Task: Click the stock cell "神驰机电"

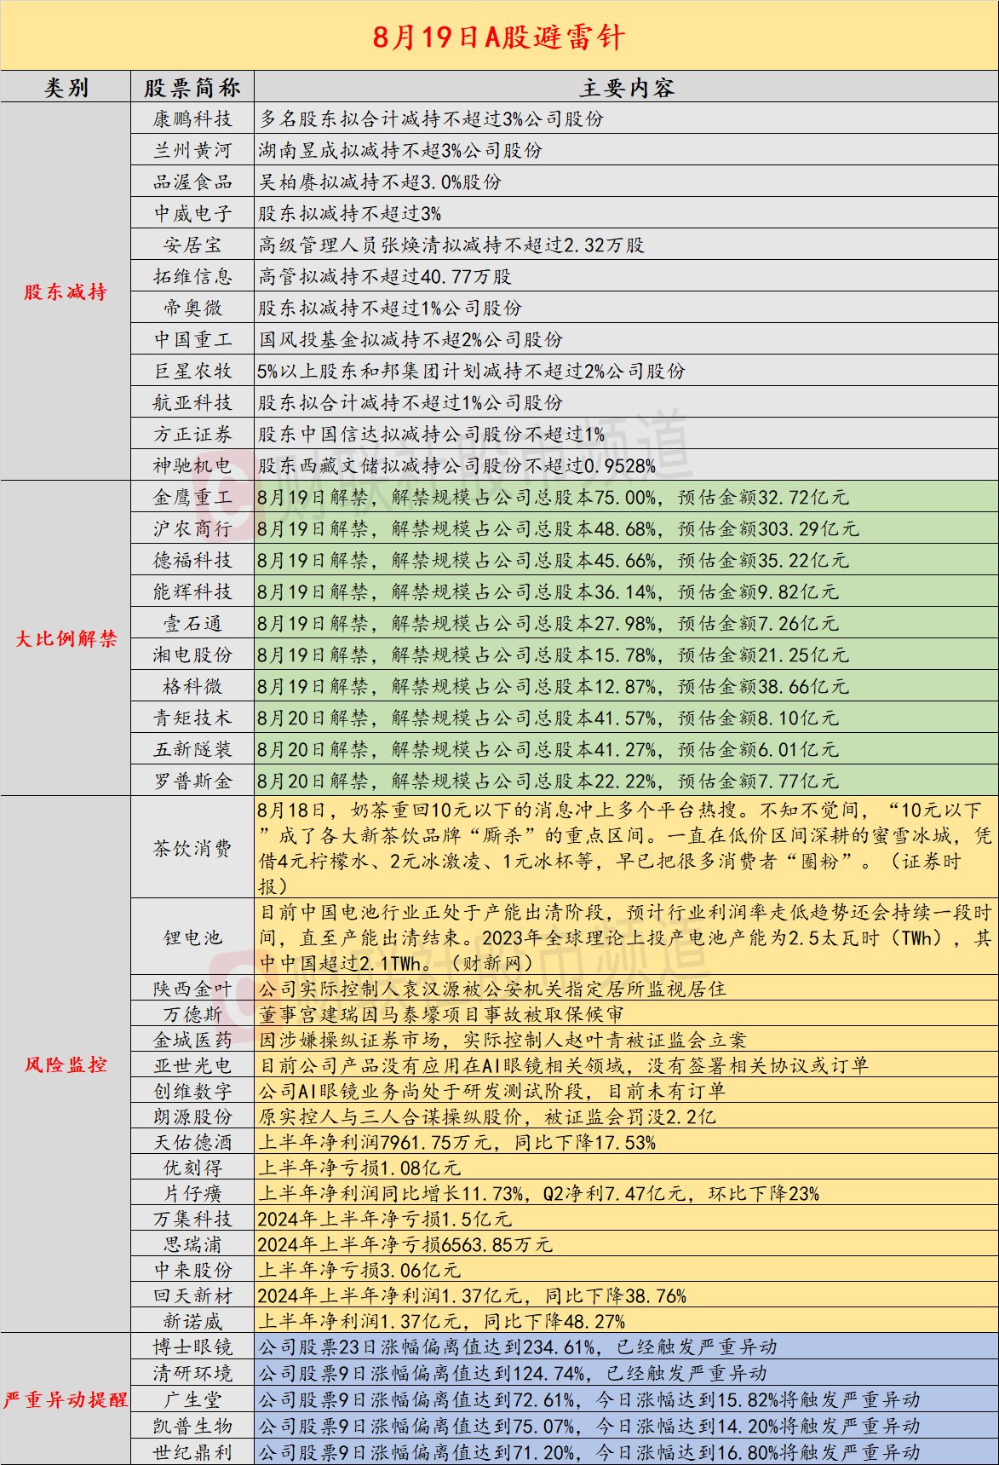Action: pos(192,465)
